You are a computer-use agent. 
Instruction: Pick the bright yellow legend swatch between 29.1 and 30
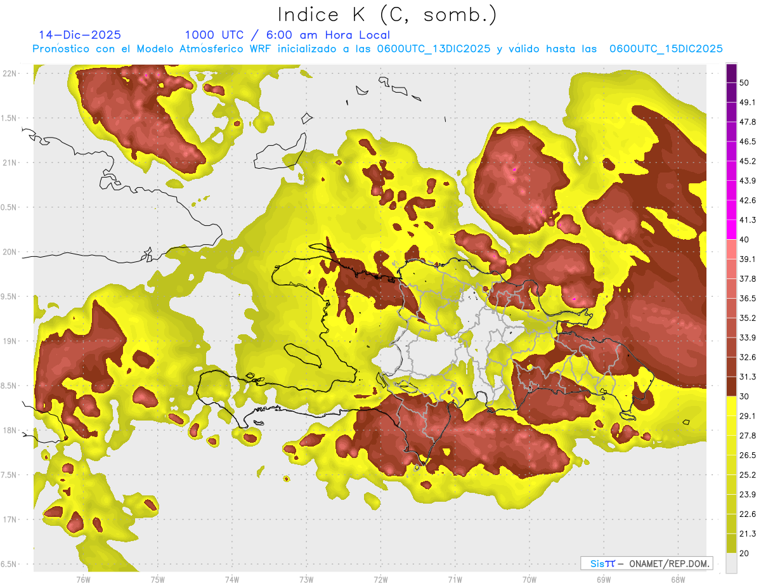pos(731,407)
